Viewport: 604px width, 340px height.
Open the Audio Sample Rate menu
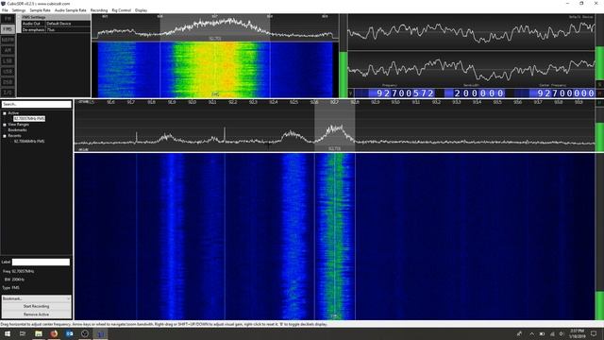(x=71, y=10)
